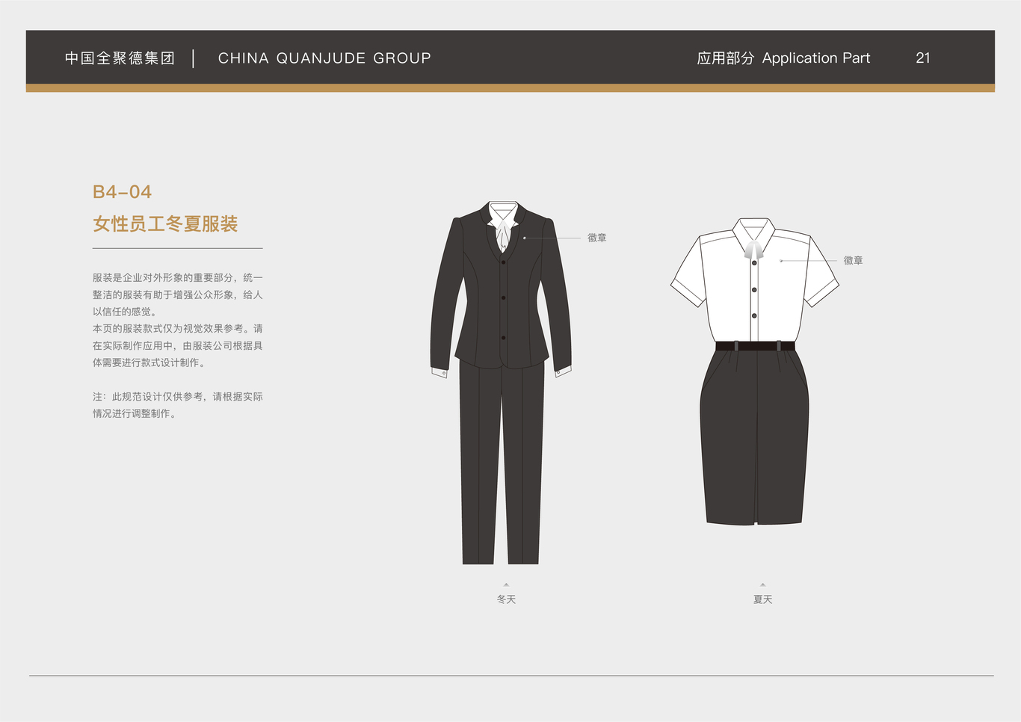Click the note starting '注：此规范设计仅供参考'
1021x722 pixels.
coord(178,405)
